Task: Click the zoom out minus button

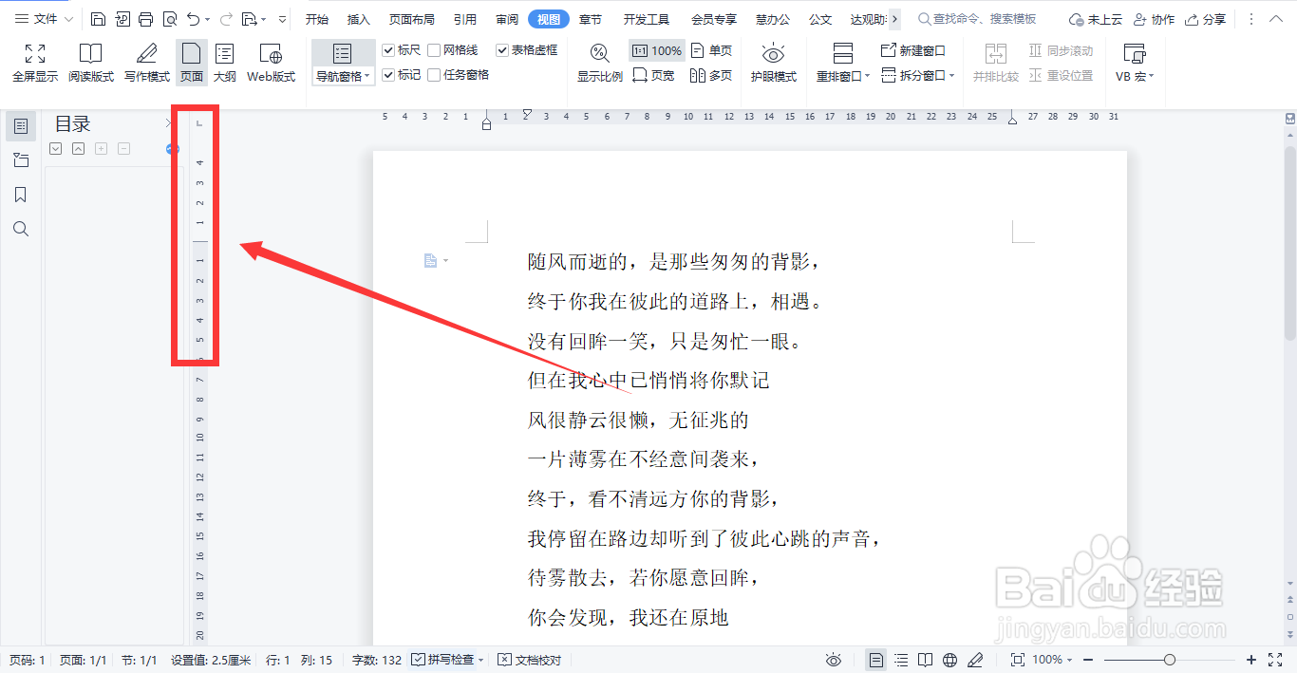Action: click(1088, 660)
